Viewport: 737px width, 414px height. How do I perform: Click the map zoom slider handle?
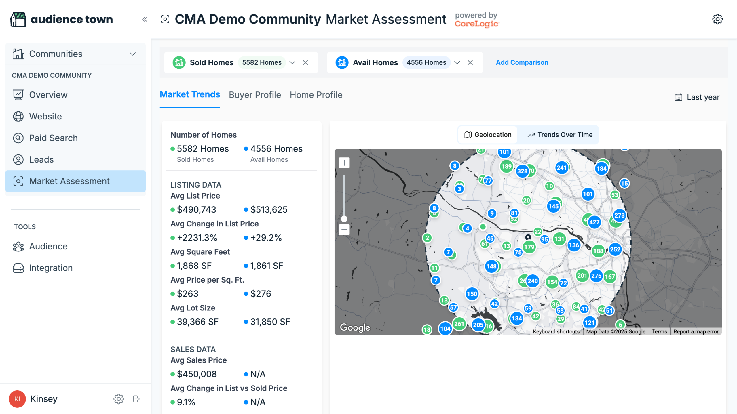[344, 219]
